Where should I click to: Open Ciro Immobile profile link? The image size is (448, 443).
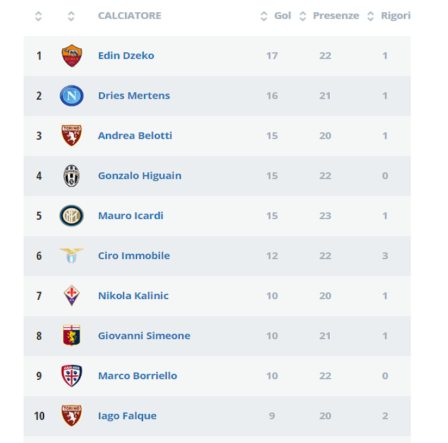134,256
